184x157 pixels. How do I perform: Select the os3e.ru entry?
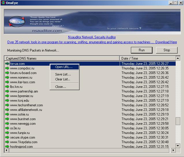(x=15, y=128)
